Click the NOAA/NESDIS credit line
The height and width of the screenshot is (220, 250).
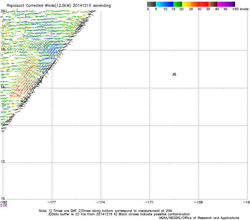tap(199, 218)
